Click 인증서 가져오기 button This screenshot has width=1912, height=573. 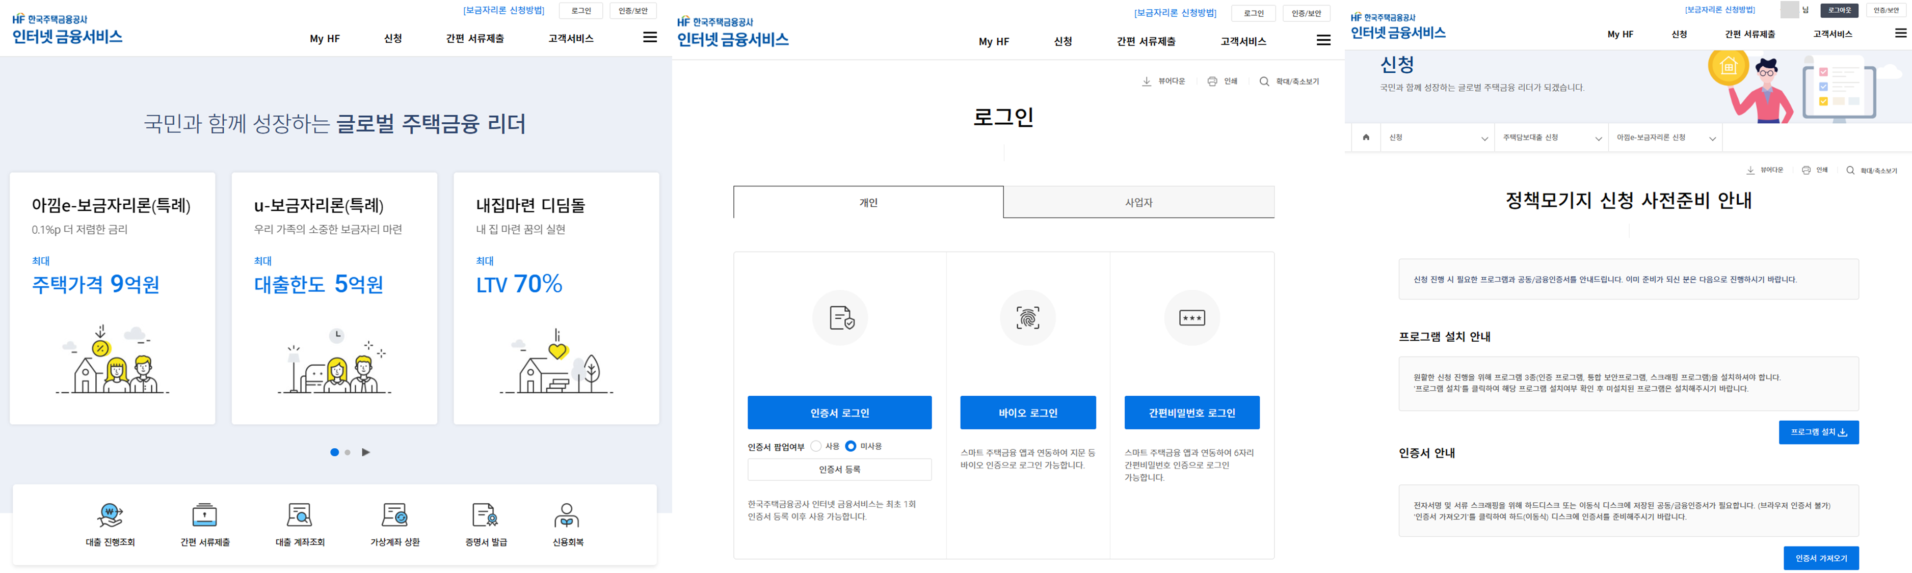(x=1821, y=558)
